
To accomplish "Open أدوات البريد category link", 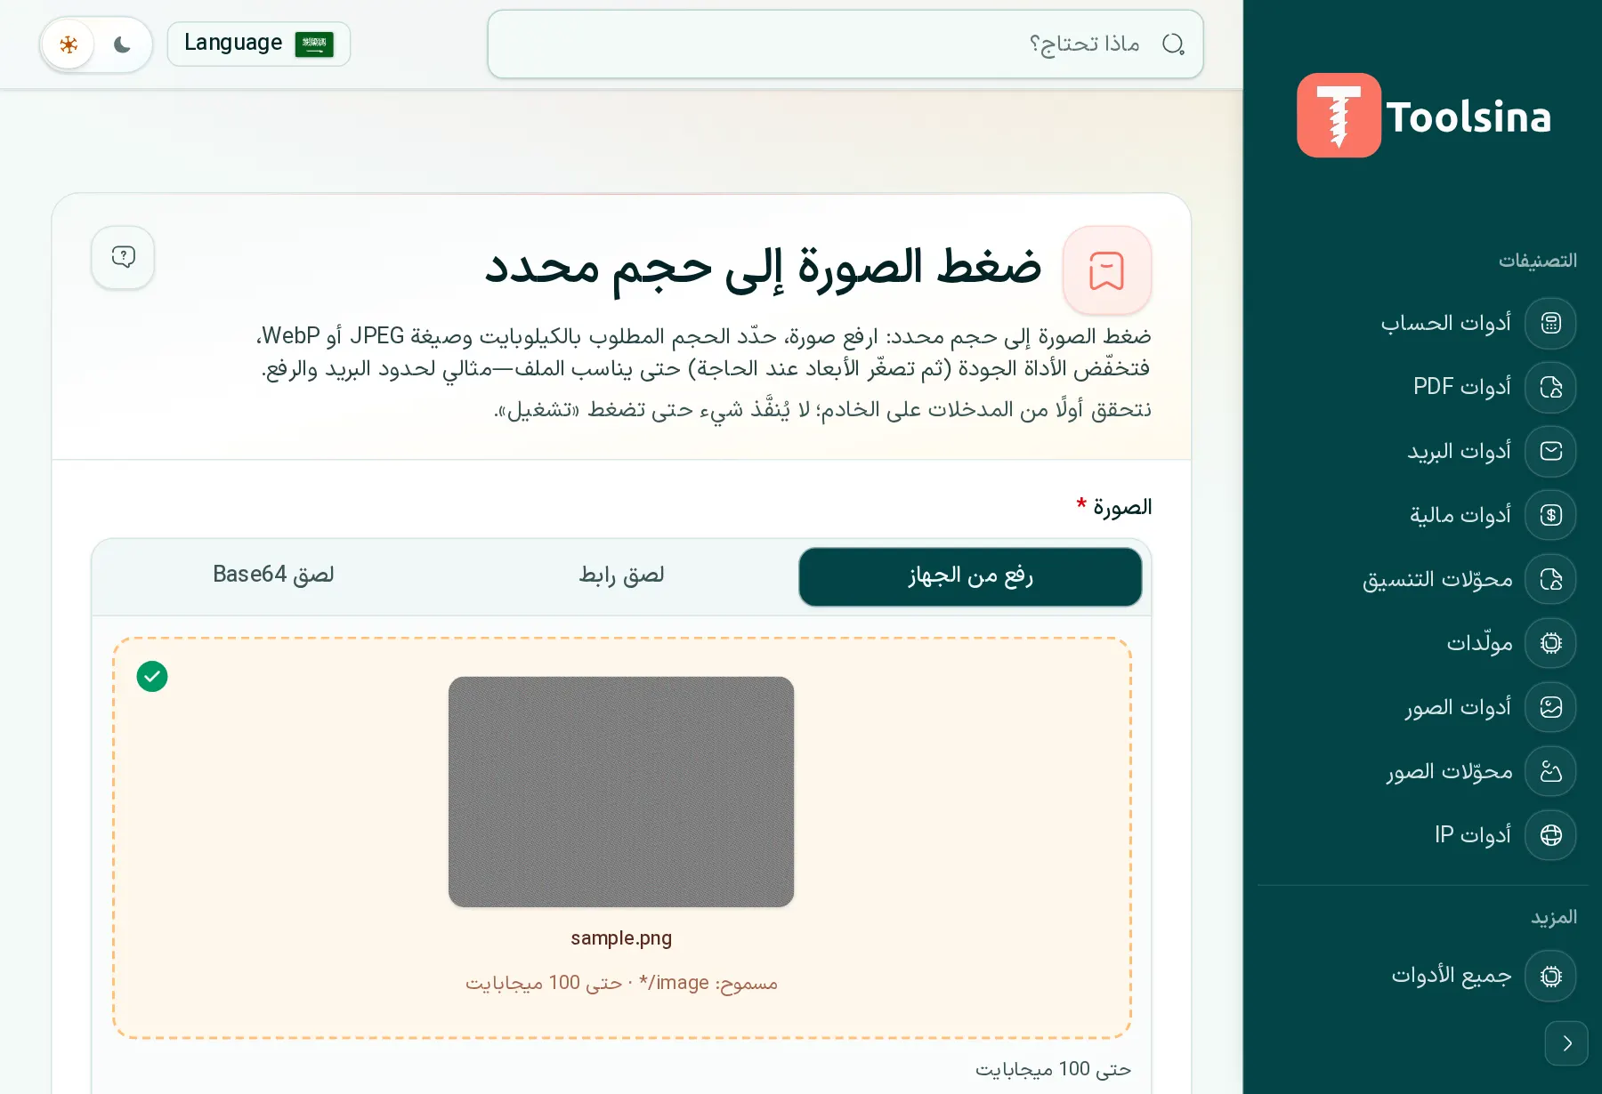I will pos(1459,451).
